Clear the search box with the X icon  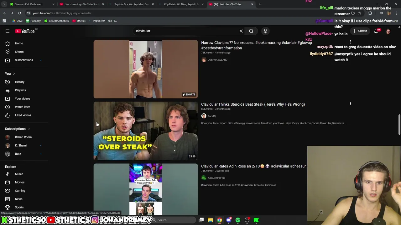coord(241,31)
